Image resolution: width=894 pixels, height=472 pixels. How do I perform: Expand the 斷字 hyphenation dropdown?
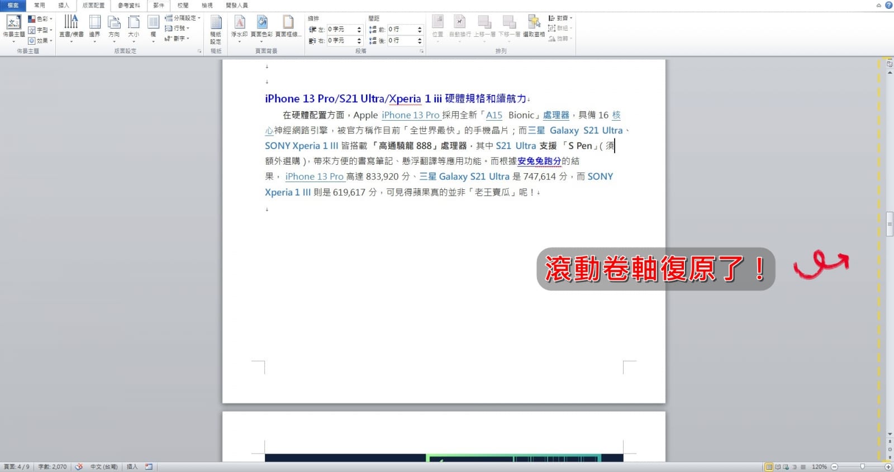177,39
